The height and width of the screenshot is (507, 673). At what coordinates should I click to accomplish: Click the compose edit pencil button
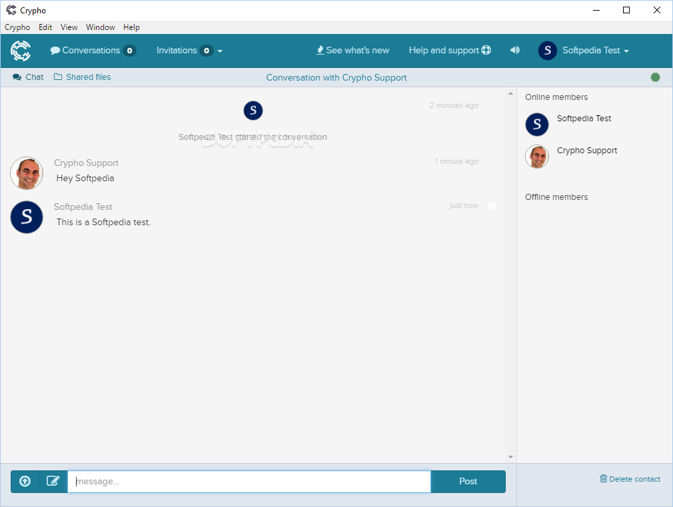53,481
